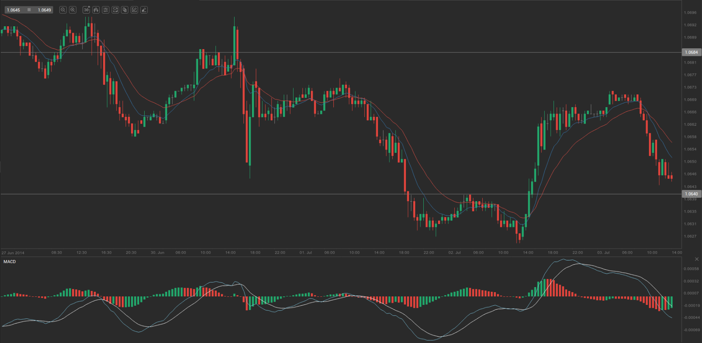Zoom in the chart with the plus magnifier
The width and height of the screenshot is (702, 343).
(x=73, y=10)
